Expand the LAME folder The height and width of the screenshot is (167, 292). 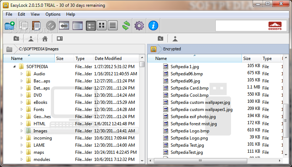pyautogui.click(x=21, y=145)
